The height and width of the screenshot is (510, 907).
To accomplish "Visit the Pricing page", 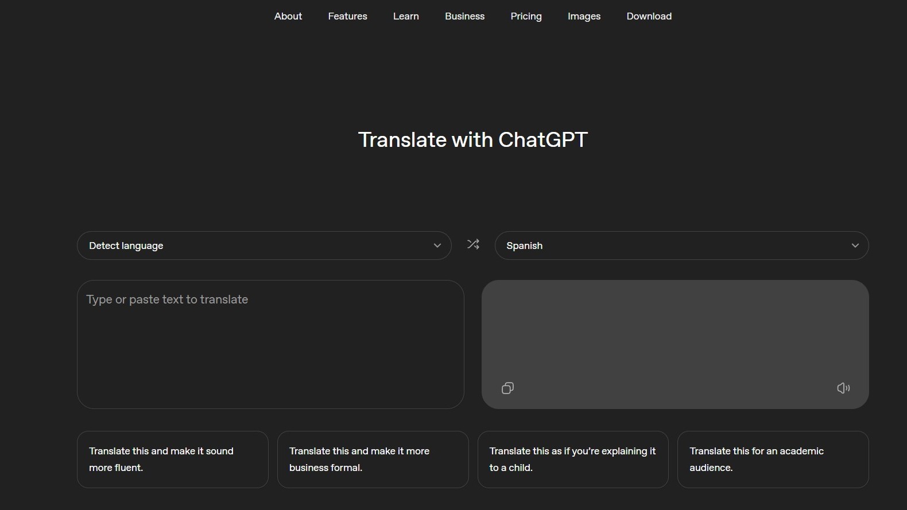I will (x=526, y=16).
